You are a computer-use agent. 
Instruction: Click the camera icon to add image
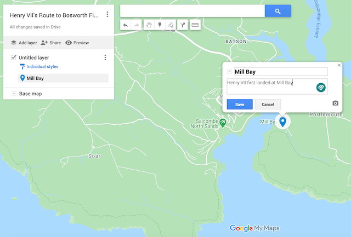(x=335, y=103)
